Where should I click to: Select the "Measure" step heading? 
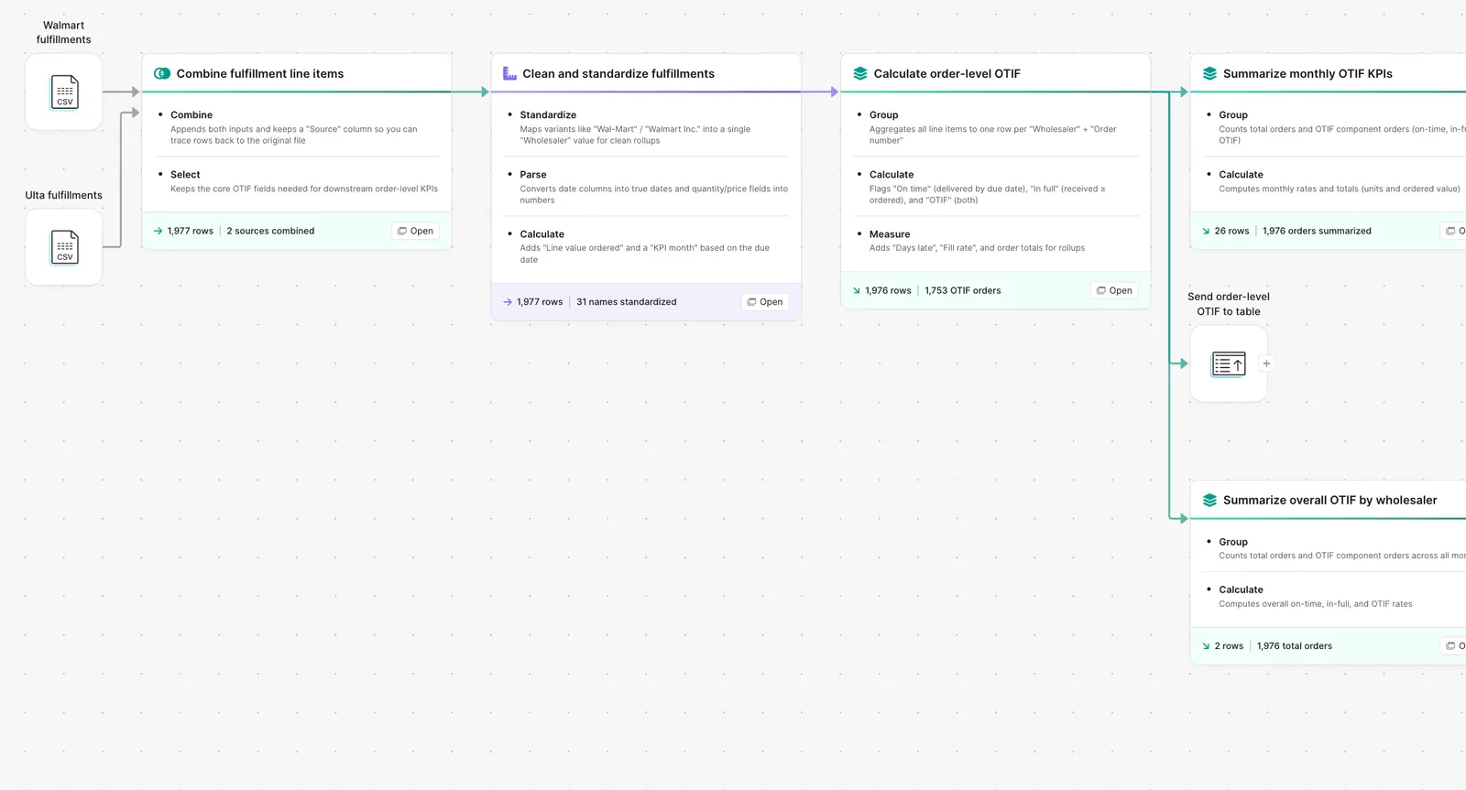click(x=890, y=234)
